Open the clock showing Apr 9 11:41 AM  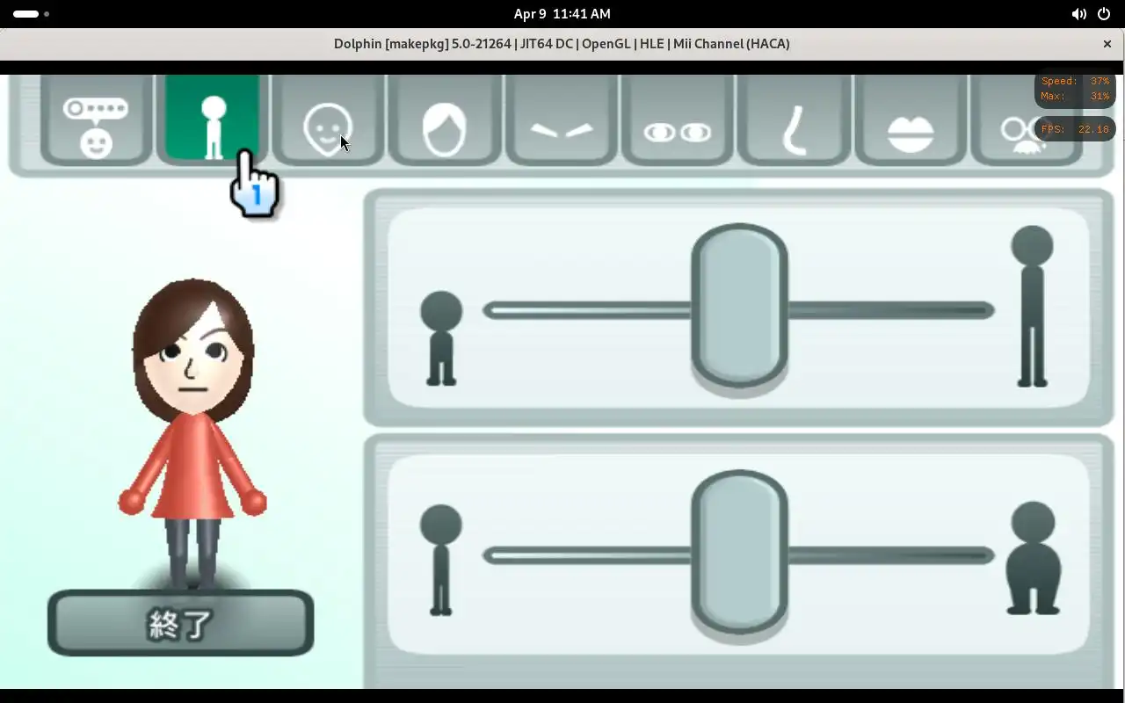click(x=562, y=14)
